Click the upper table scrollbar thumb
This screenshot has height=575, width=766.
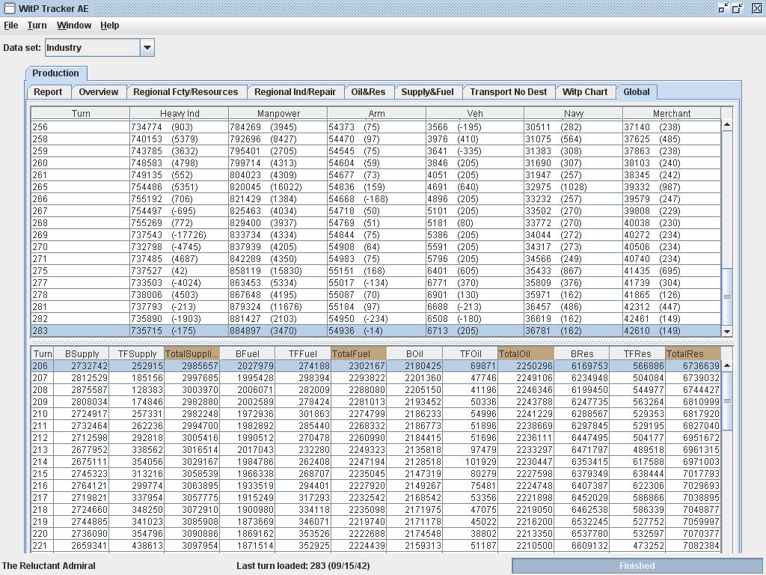pos(727,296)
